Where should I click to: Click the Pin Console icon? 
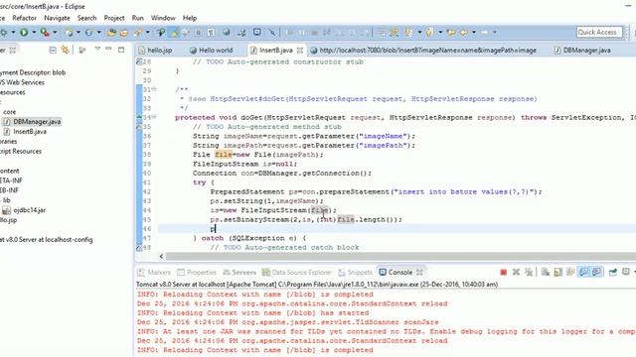click(x=613, y=273)
